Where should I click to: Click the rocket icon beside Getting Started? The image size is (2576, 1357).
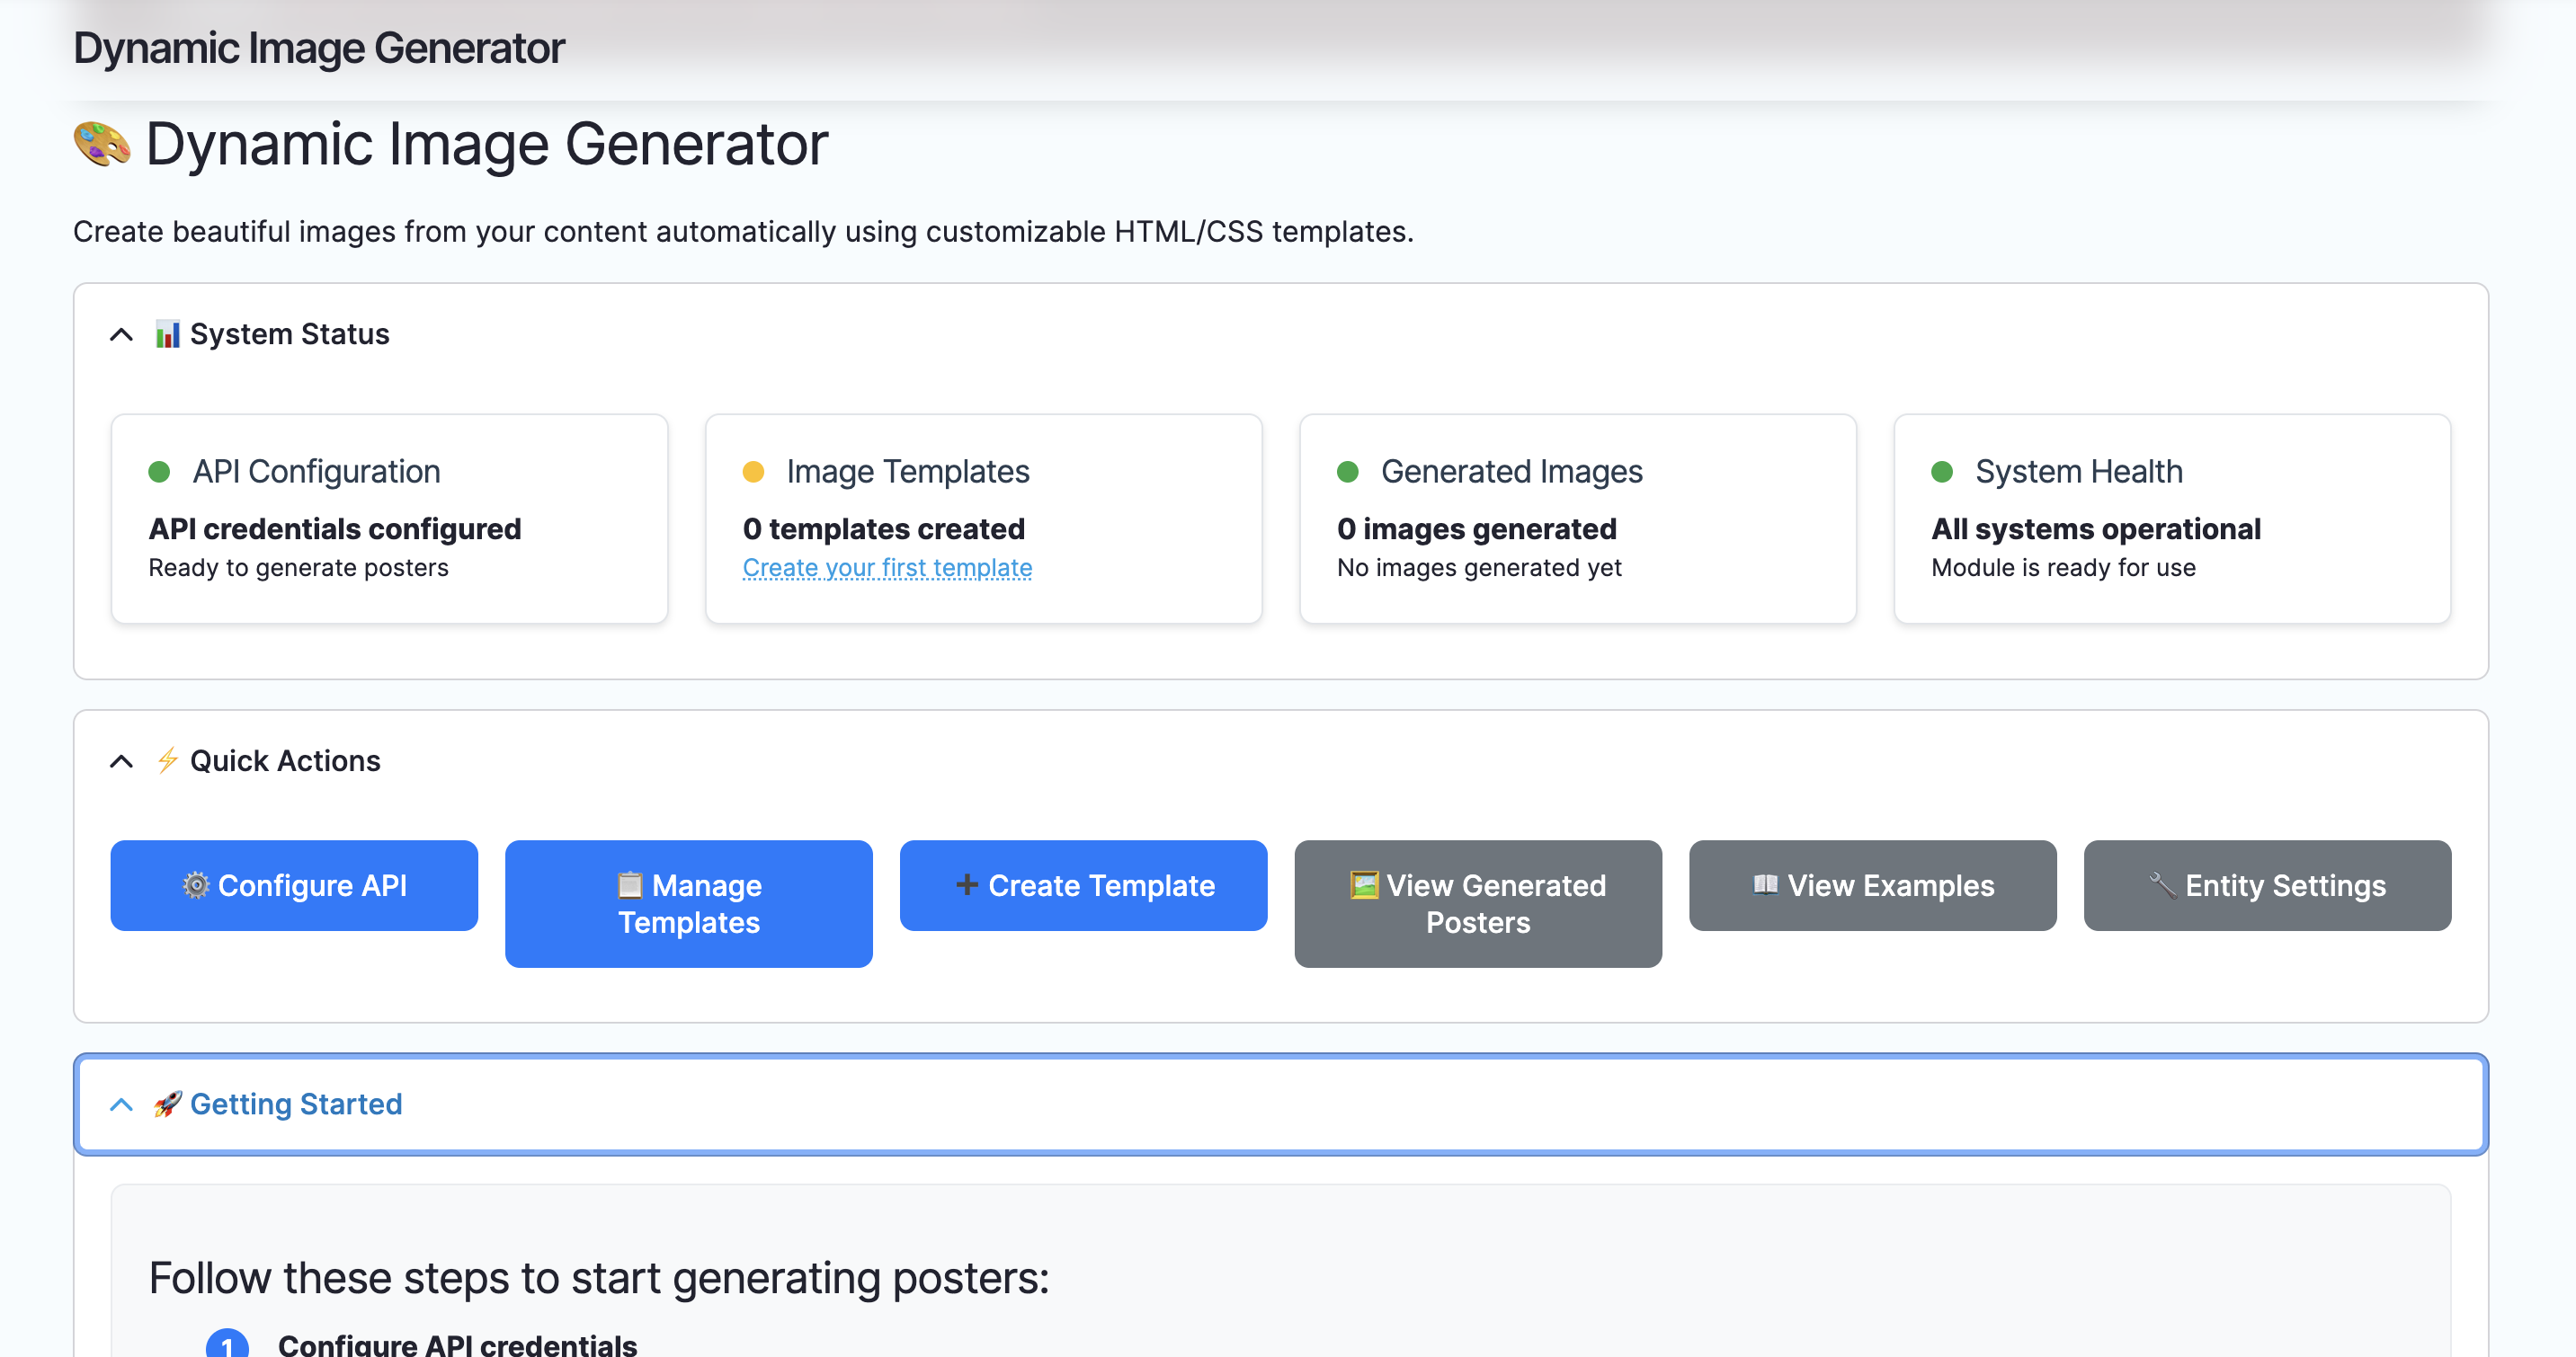[x=167, y=1104]
